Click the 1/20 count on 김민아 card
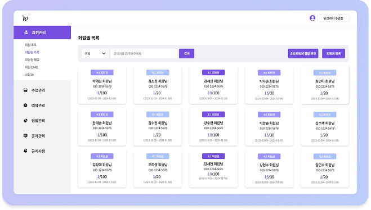 324,93
